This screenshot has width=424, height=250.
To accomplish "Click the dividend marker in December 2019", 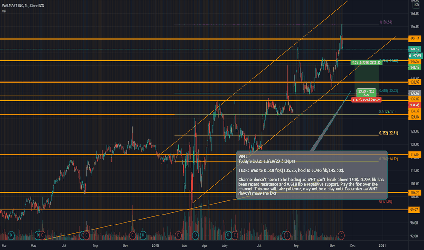I will tap(143, 235).
